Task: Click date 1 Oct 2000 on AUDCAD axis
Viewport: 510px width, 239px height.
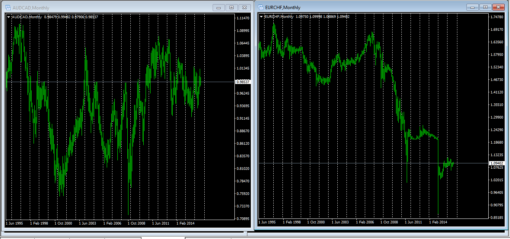Action: (63, 223)
